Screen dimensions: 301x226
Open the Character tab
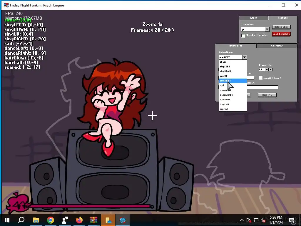point(277,46)
